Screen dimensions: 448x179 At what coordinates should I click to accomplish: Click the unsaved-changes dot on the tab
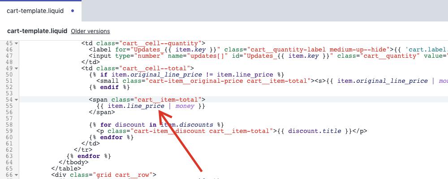(72, 10)
